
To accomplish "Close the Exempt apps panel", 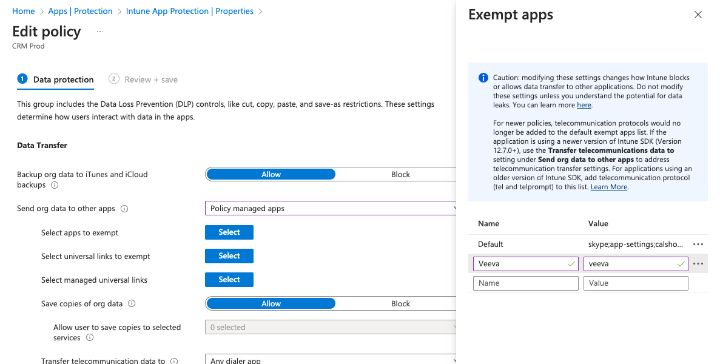I will [x=698, y=15].
